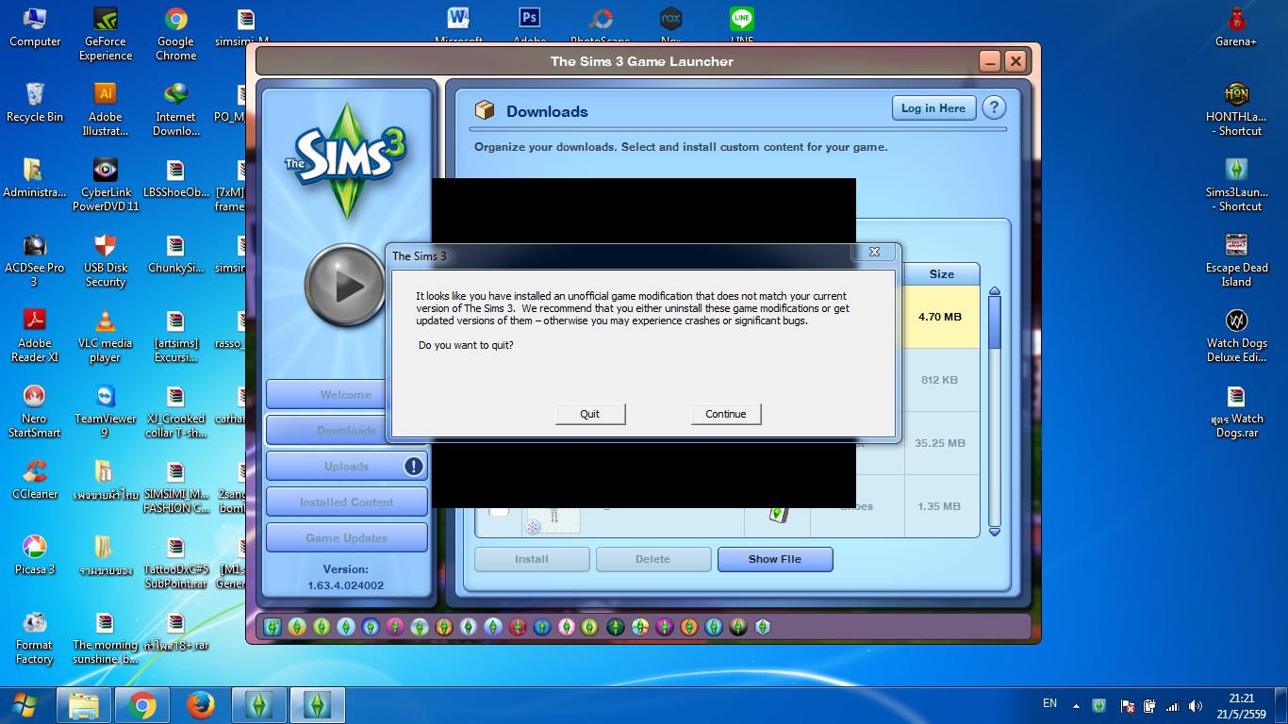The width and height of the screenshot is (1288, 724).
Task: Select the Format Factory icon
Action: (35, 637)
